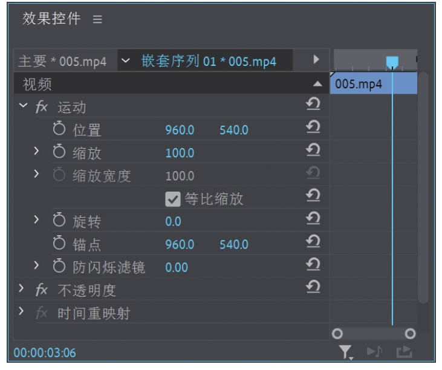Toggle animation stopwatch for 旋转

tap(59, 220)
